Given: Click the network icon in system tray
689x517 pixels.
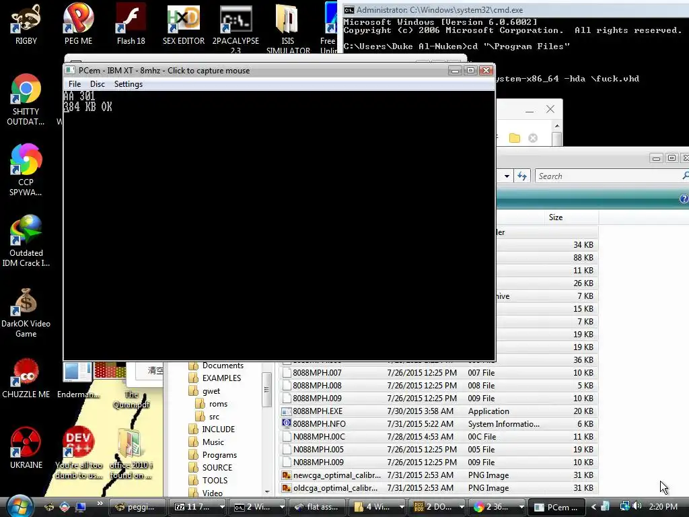Looking at the screenshot, I should [x=624, y=506].
